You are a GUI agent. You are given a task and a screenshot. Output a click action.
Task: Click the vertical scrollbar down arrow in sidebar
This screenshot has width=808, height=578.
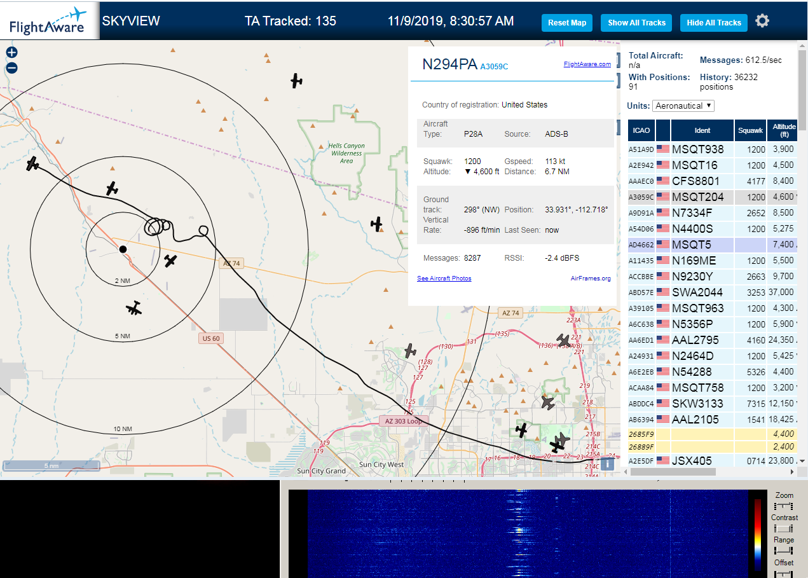click(x=802, y=461)
